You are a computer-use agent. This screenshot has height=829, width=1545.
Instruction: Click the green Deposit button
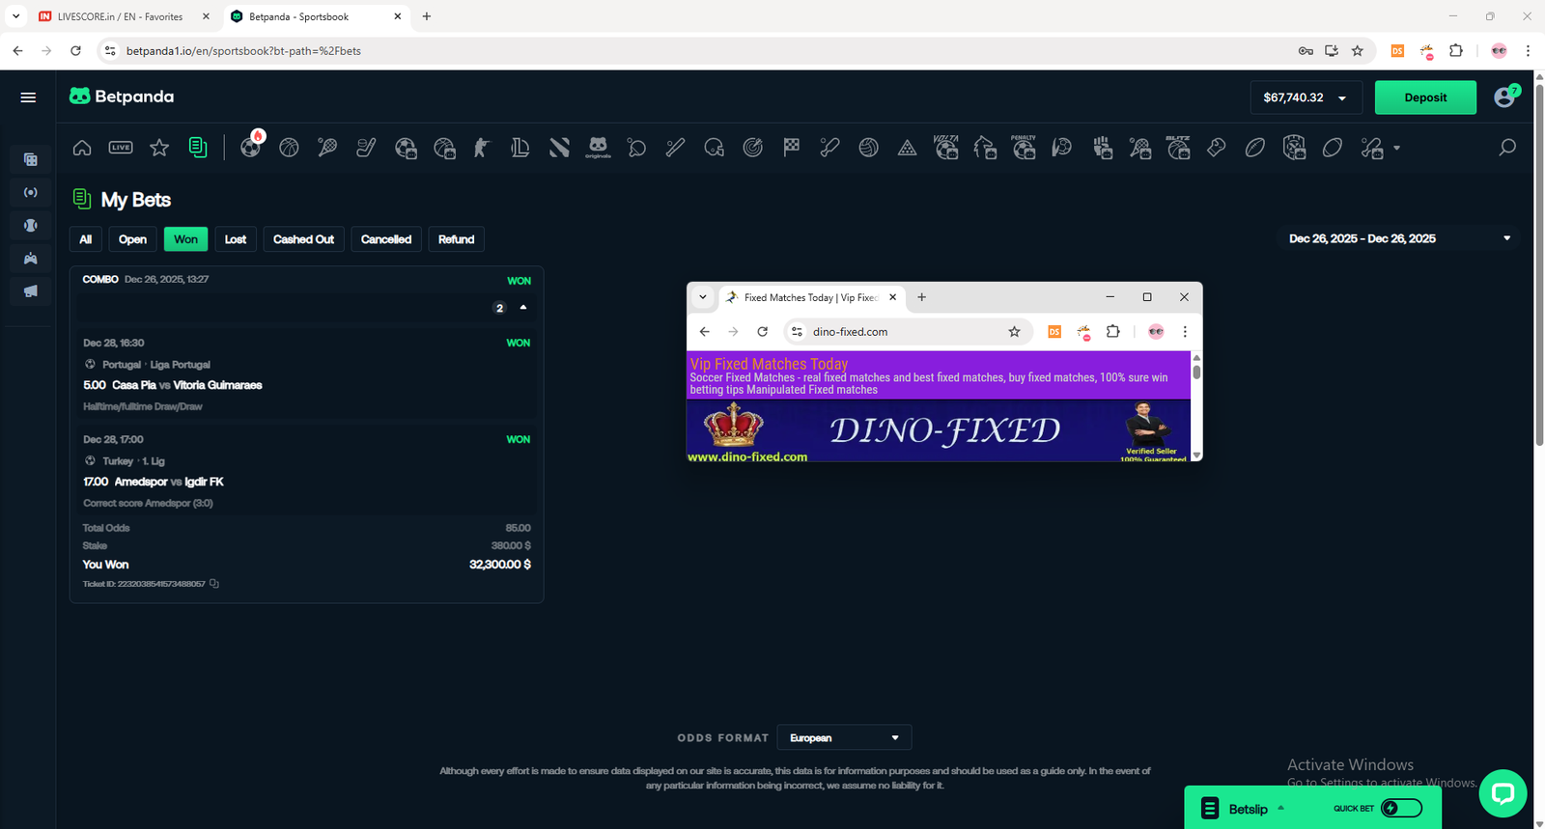coord(1425,97)
